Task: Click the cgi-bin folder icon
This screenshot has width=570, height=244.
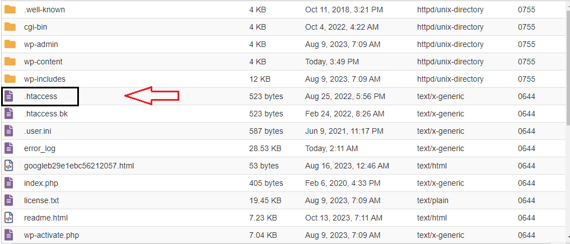Action: [x=10, y=27]
